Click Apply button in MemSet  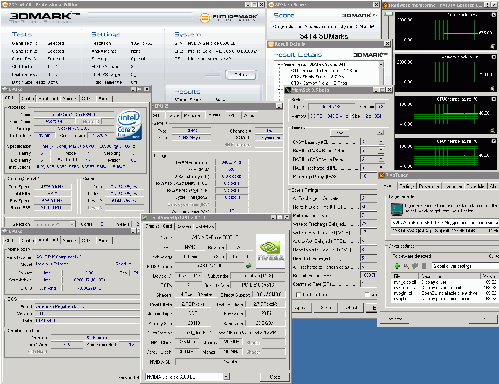[300, 308]
